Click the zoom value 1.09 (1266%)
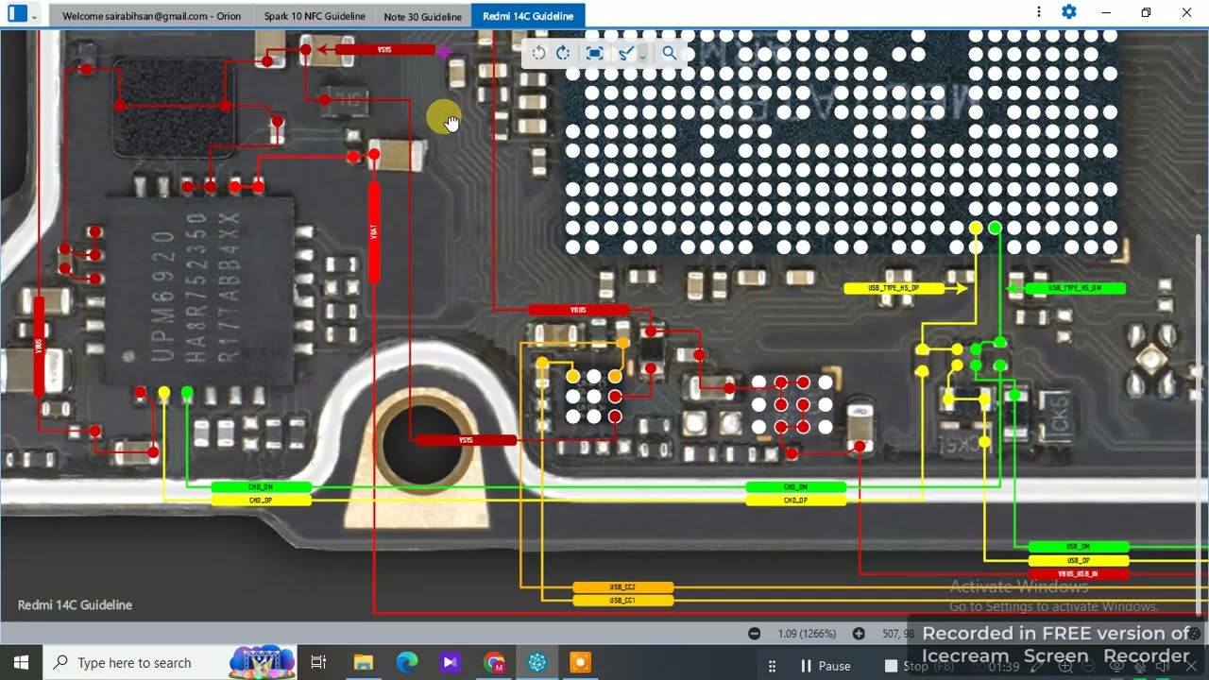 click(x=807, y=634)
